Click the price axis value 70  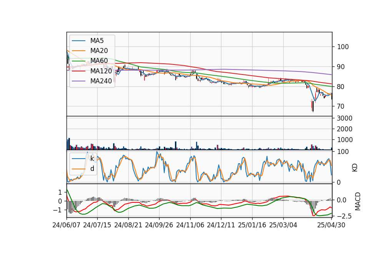[x=341, y=106]
